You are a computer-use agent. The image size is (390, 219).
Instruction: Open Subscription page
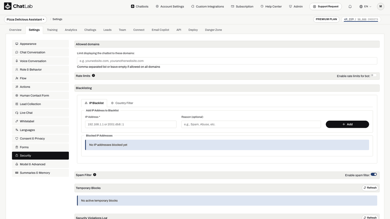242,6
